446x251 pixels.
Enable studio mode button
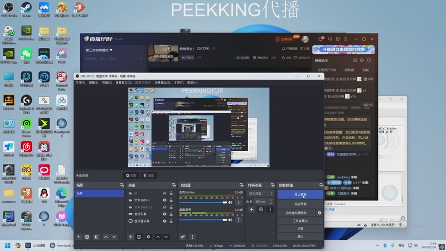(x=300, y=221)
